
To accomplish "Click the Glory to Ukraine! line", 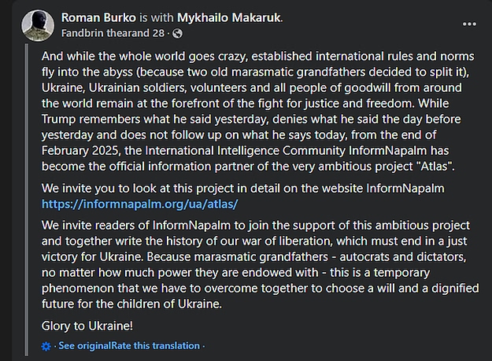I will [x=87, y=326].
